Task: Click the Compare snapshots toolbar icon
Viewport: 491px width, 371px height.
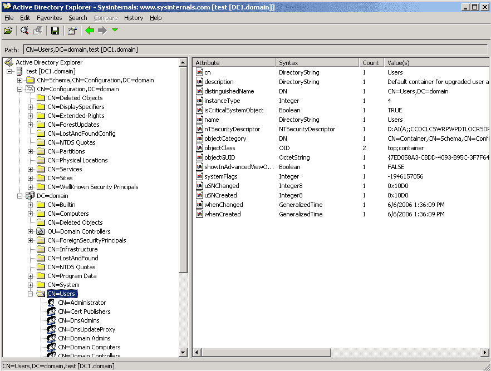Action: click(37, 31)
